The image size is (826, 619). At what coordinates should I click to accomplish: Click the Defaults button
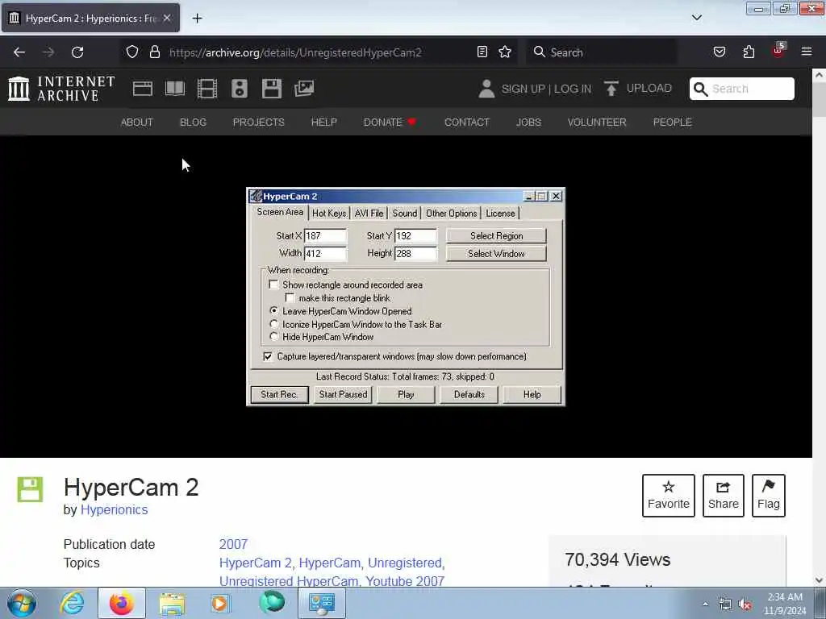click(x=469, y=394)
